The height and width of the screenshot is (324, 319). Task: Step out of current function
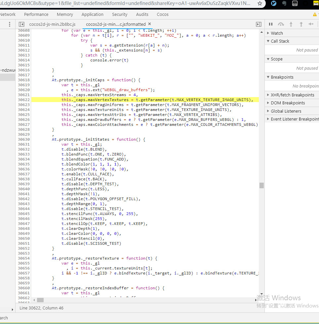(301, 24)
